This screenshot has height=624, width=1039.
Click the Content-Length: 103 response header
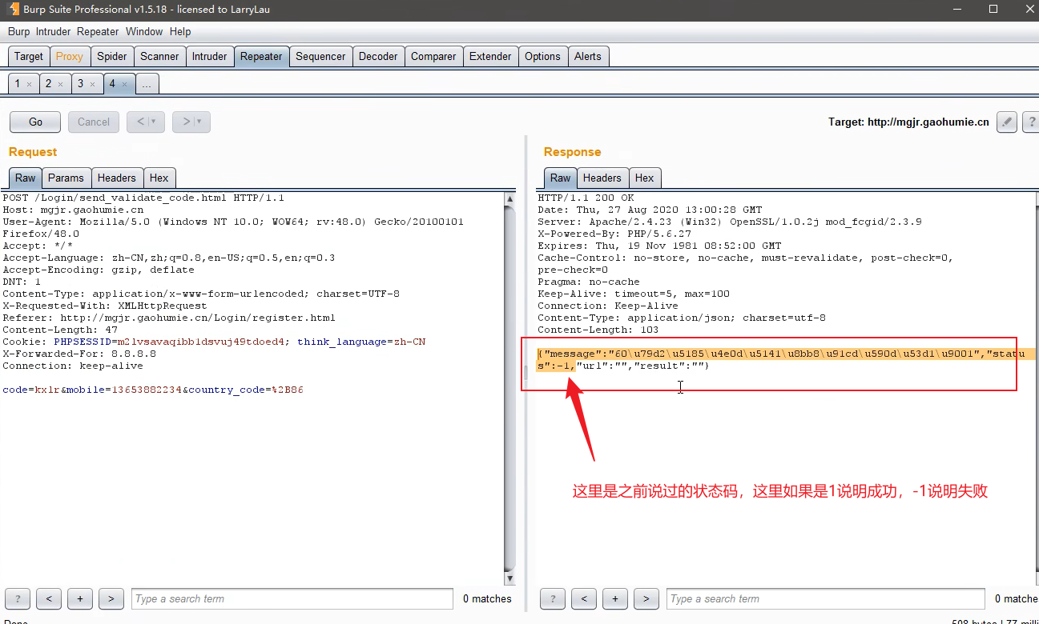[598, 330]
